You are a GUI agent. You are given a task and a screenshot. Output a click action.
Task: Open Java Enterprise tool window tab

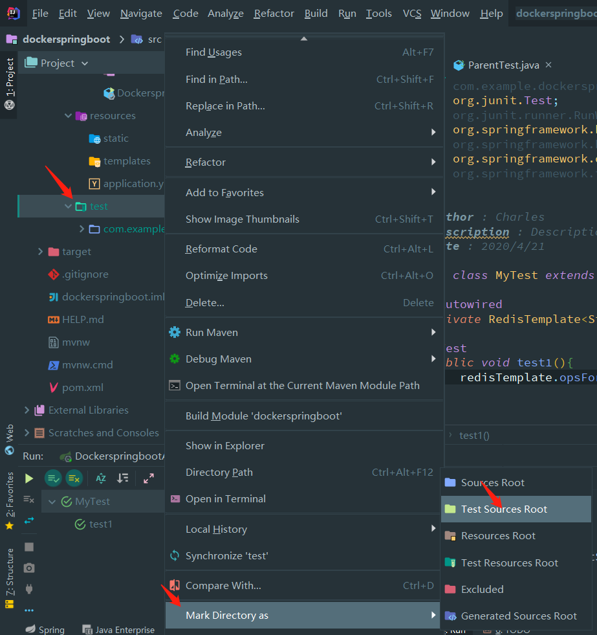click(x=118, y=629)
